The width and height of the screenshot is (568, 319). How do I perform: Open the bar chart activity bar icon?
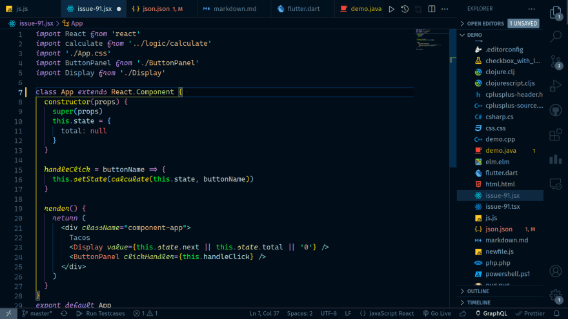point(556,159)
